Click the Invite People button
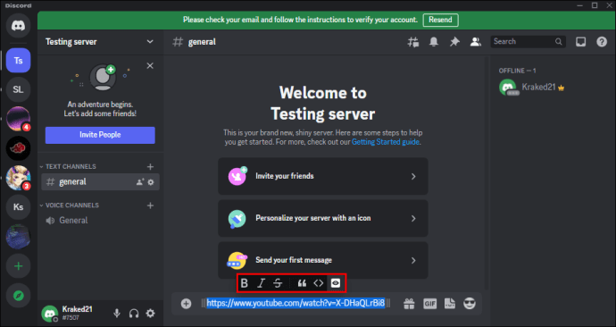The height and width of the screenshot is (327, 616). 100,135
